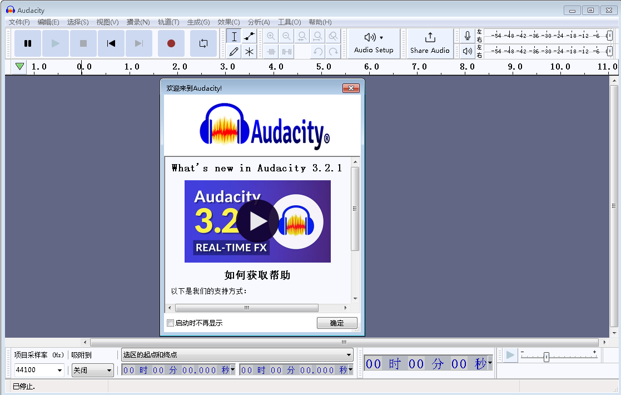Image resolution: width=621 pixels, height=395 pixels.
Task: Click the Play-at-speed button
Action: pyautogui.click(x=510, y=355)
